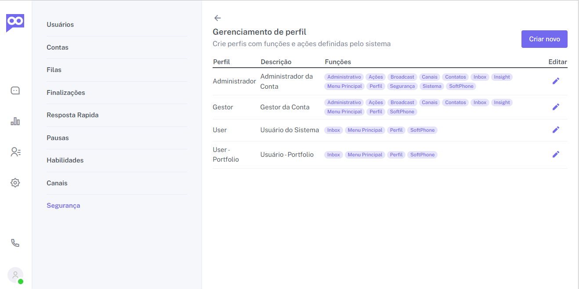Click the User - Portfolio profile name
The image size is (579, 289).
point(226,155)
